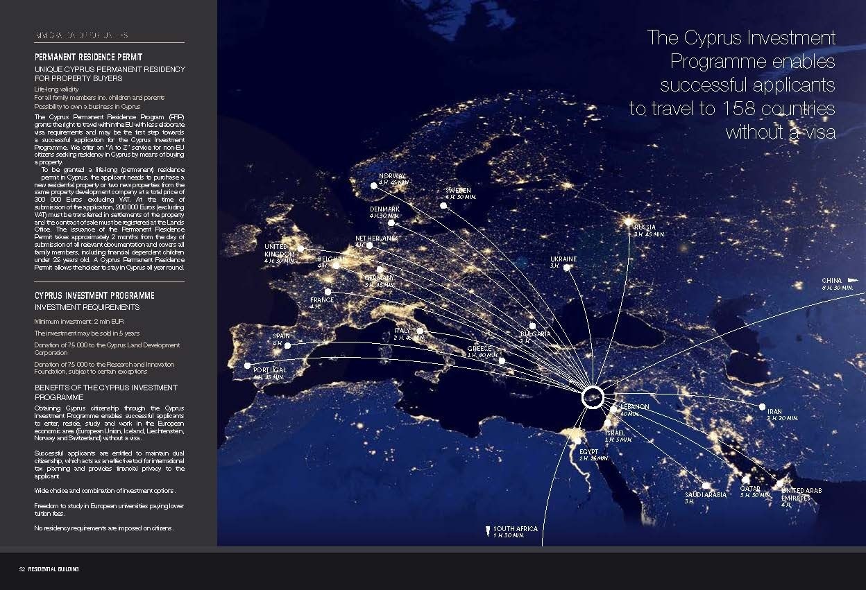866x590 pixels.
Task: Click Benefits of the Cyprus Investment Programme heading
Action: click(x=105, y=392)
